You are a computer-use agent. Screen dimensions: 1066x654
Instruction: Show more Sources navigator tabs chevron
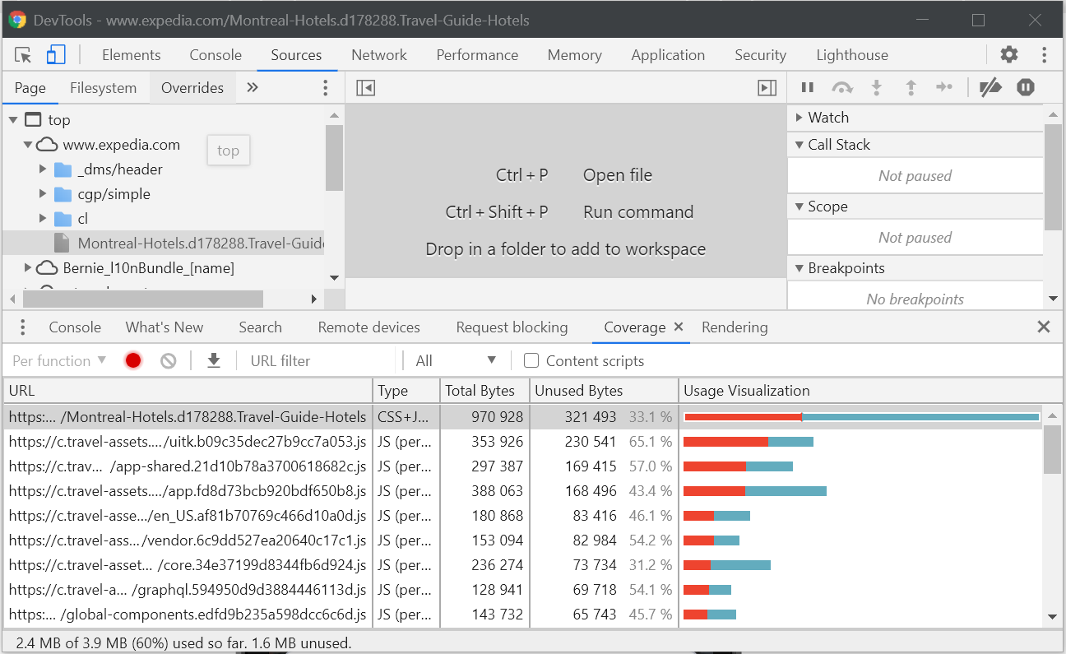click(x=253, y=87)
